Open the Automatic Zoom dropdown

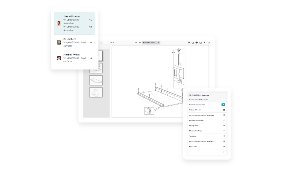click(151, 43)
